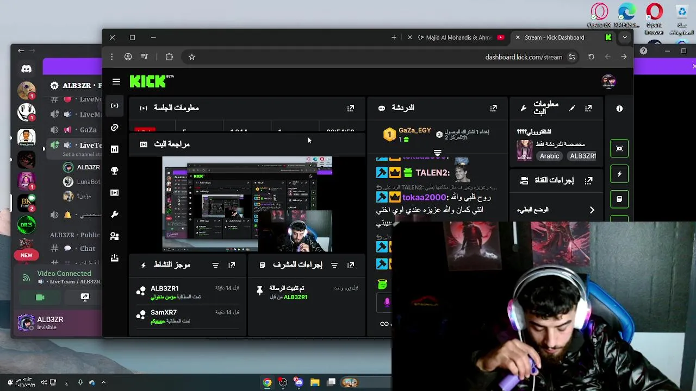Open the browser tab list dropdown
Screen dimensions: 696x391
(625, 37)
